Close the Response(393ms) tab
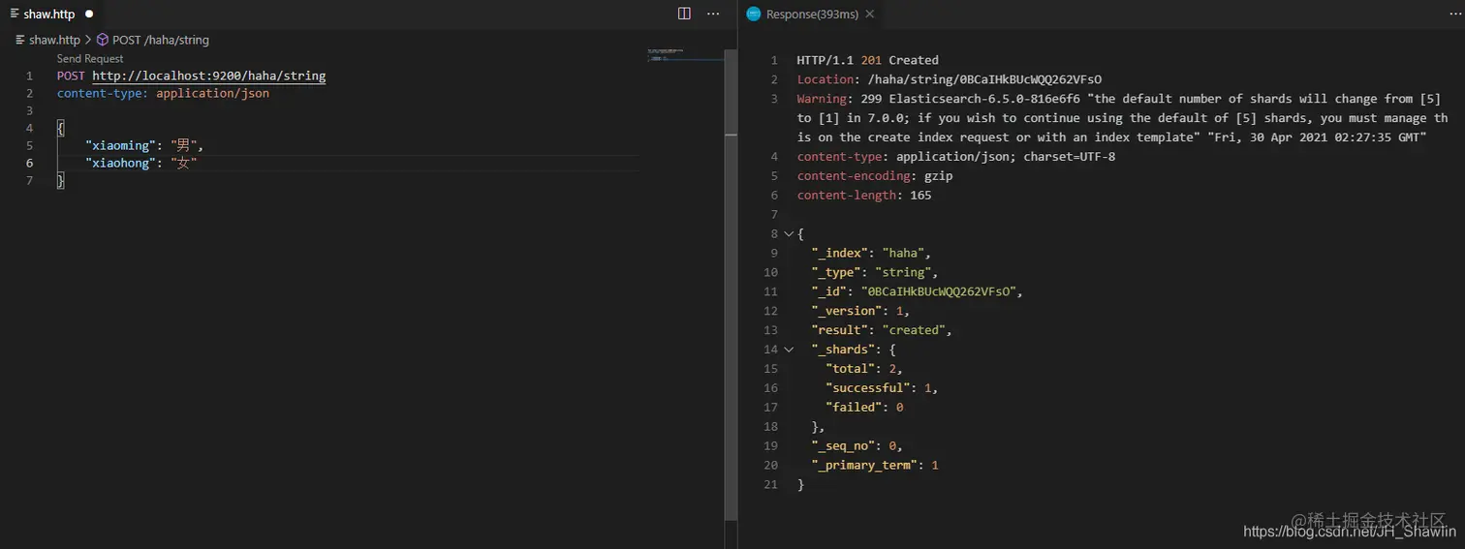The image size is (1465, 549). point(869,14)
